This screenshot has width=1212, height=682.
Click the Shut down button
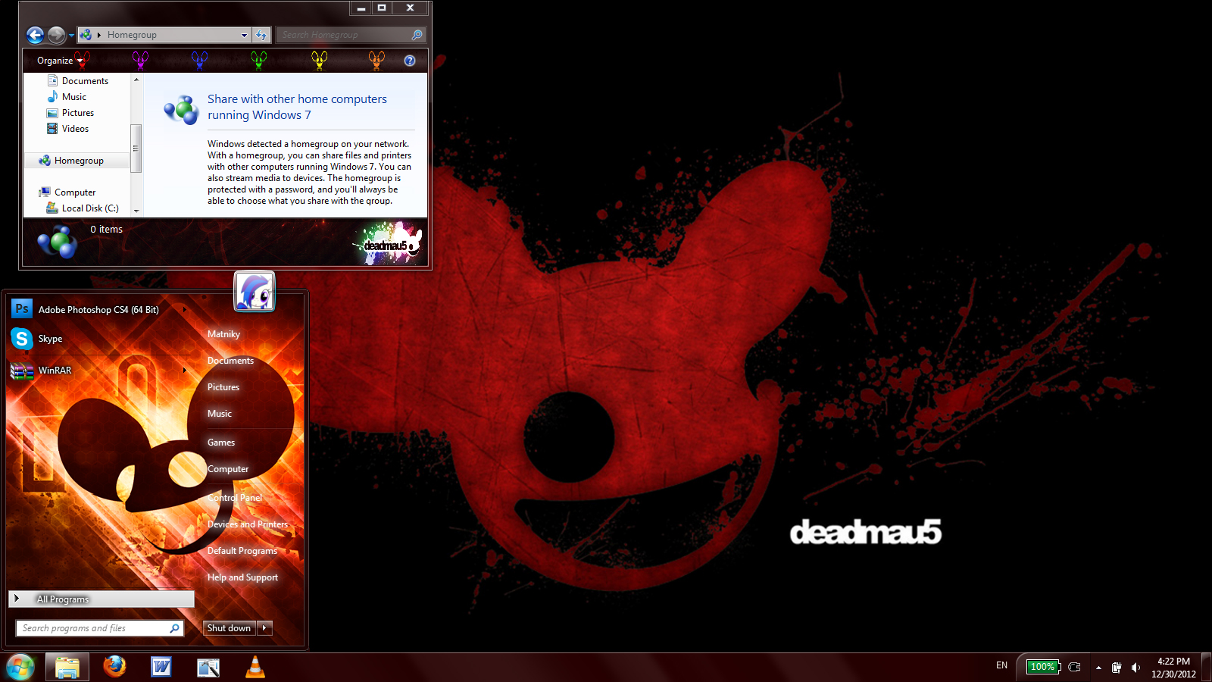[229, 628]
